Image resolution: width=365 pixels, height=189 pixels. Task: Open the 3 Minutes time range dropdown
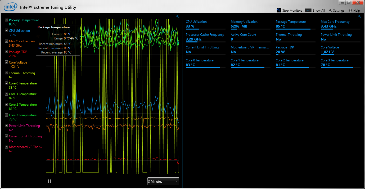[163, 181]
